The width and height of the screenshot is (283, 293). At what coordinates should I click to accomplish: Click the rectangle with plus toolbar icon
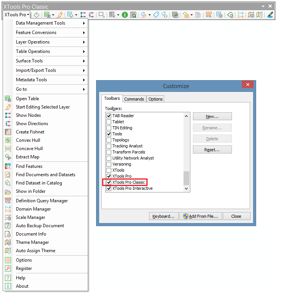pyautogui.click(x=101, y=15)
